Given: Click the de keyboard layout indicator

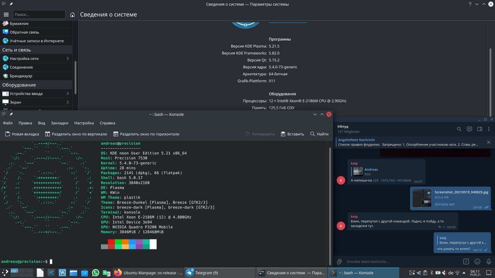Looking at the screenshot, I should point(451,273).
